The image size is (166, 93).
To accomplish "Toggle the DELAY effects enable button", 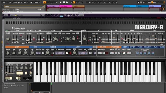I will point(149,53).
